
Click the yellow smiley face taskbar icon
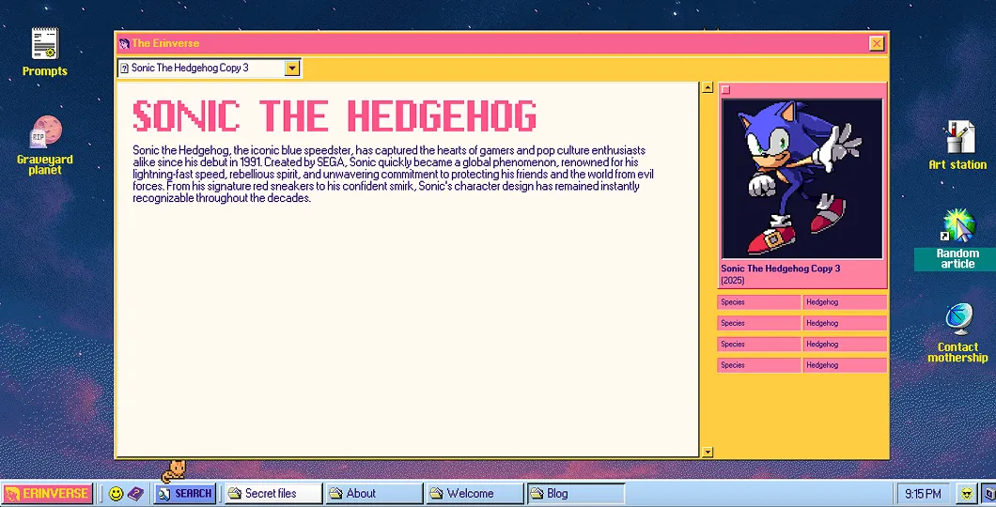coord(116,493)
